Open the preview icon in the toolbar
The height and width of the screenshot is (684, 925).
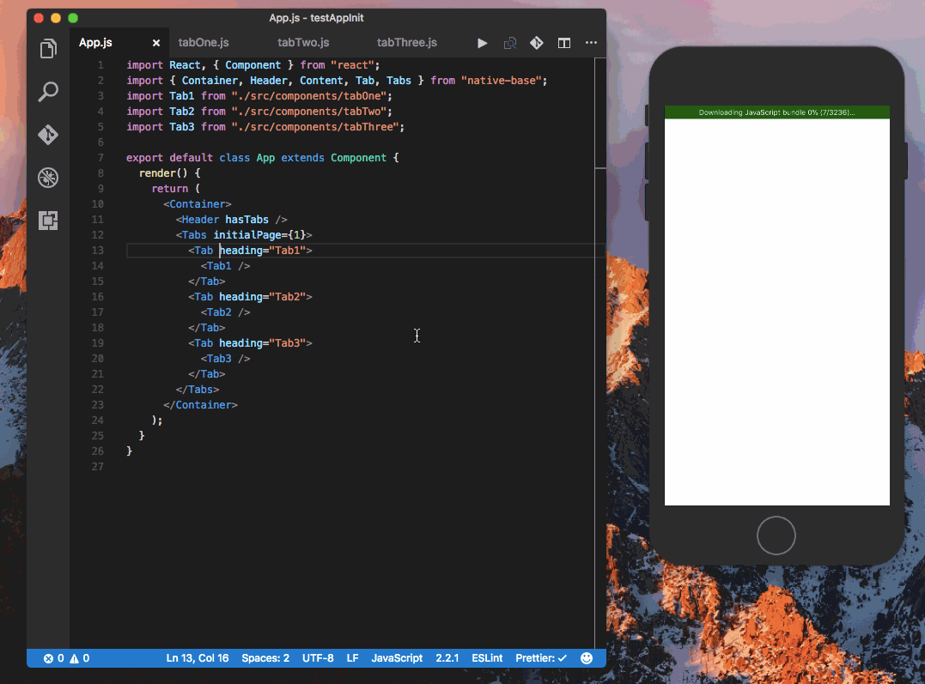coord(509,42)
